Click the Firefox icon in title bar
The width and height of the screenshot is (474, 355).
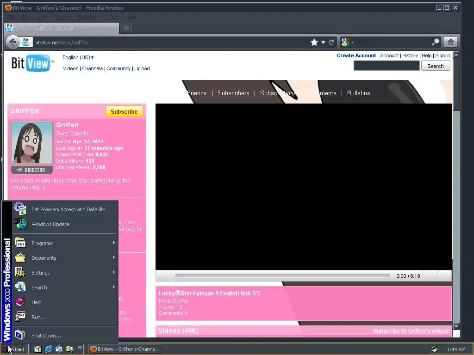pyautogui.click(x=8, y=7)
